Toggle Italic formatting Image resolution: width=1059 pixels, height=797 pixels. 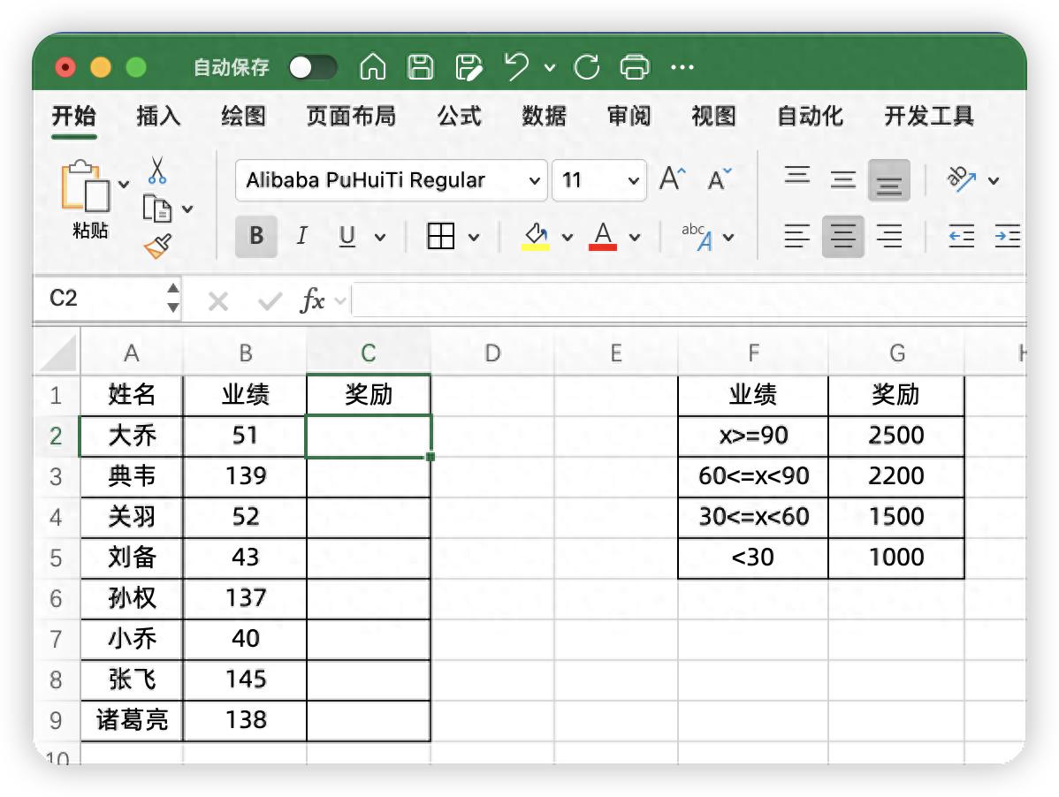302,236
